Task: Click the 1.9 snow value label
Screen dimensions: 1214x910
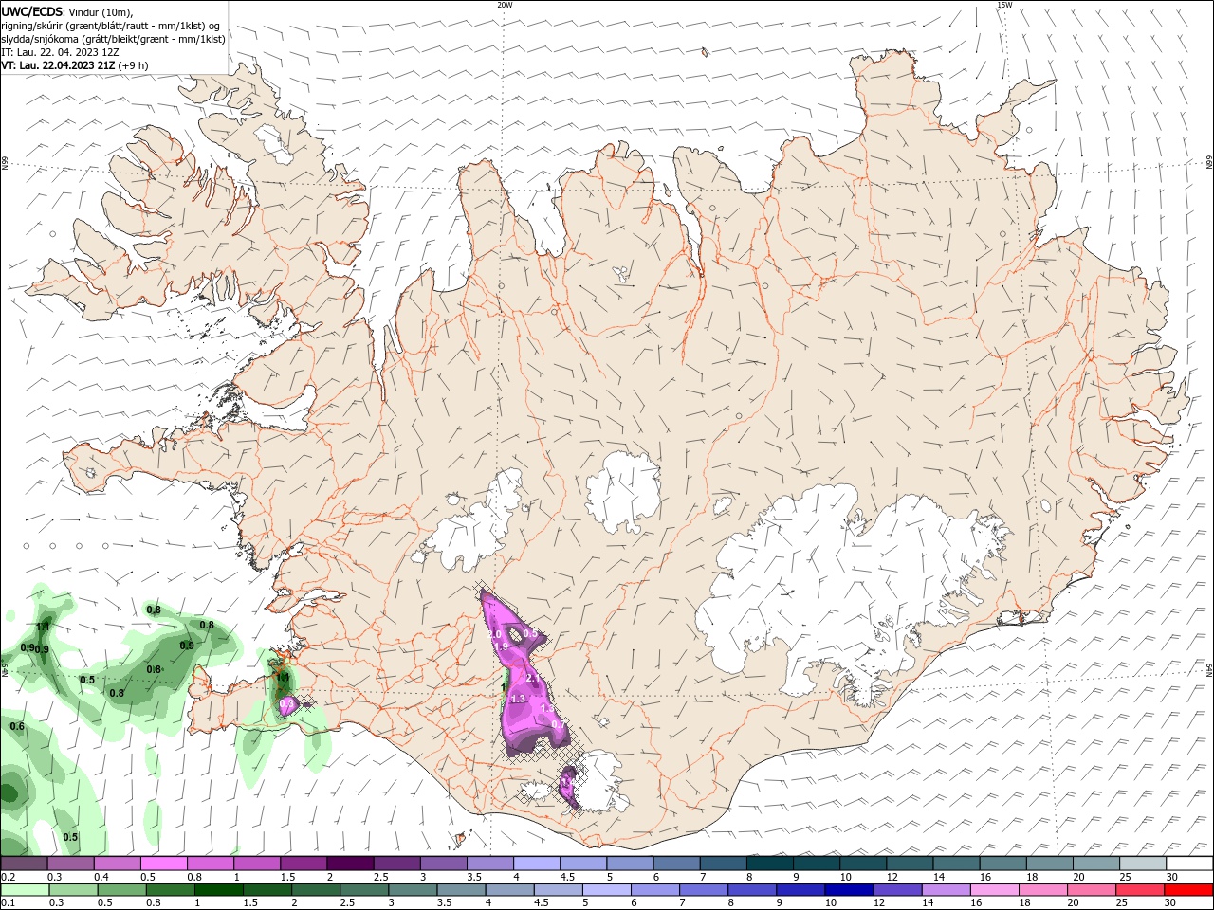Action: pos(502,646)
